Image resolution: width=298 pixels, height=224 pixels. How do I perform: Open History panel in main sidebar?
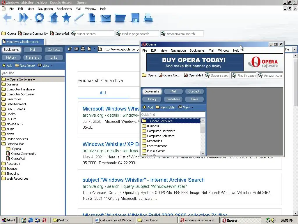(11, 57)
